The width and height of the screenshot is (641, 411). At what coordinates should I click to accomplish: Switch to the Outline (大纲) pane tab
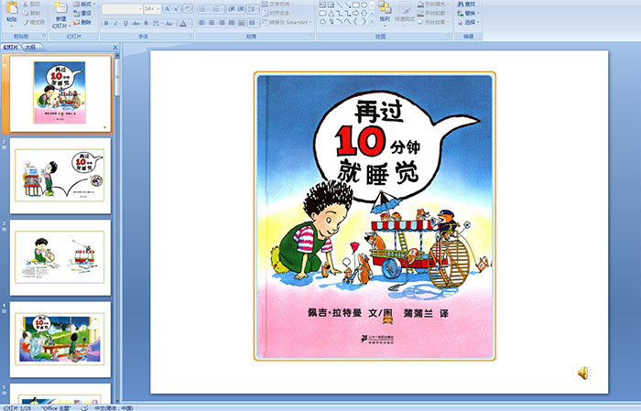pyautogui.click(x=30, y=48)
